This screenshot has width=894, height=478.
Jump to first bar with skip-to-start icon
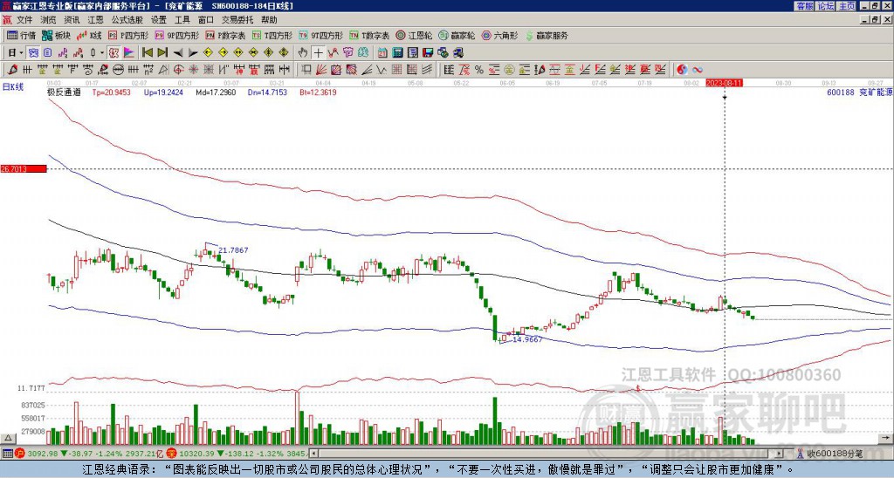click(147, 53)
